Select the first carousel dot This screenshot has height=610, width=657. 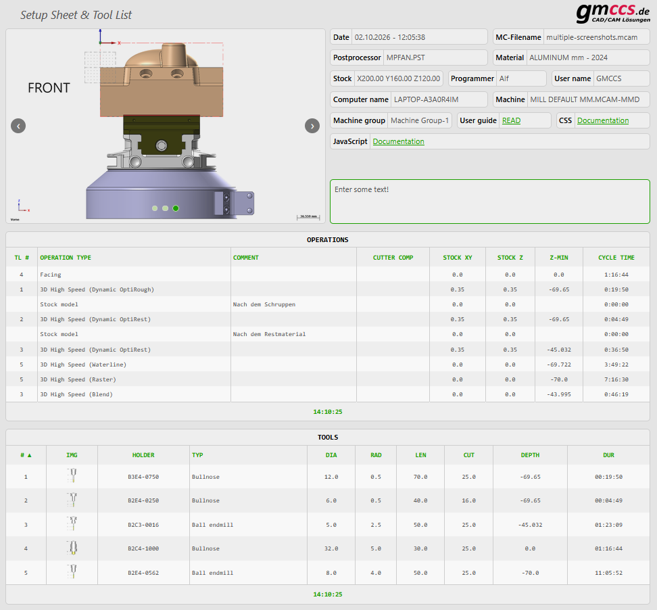point(155,208)
